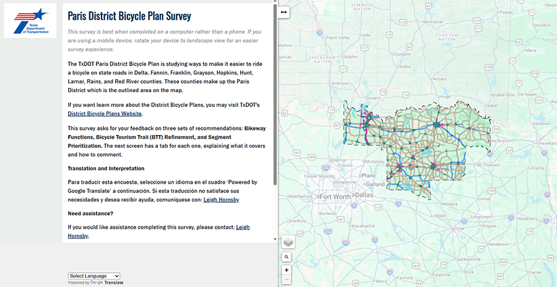Click the New Boston label on map
557x287 pixels.
click(x=501, y=141)
